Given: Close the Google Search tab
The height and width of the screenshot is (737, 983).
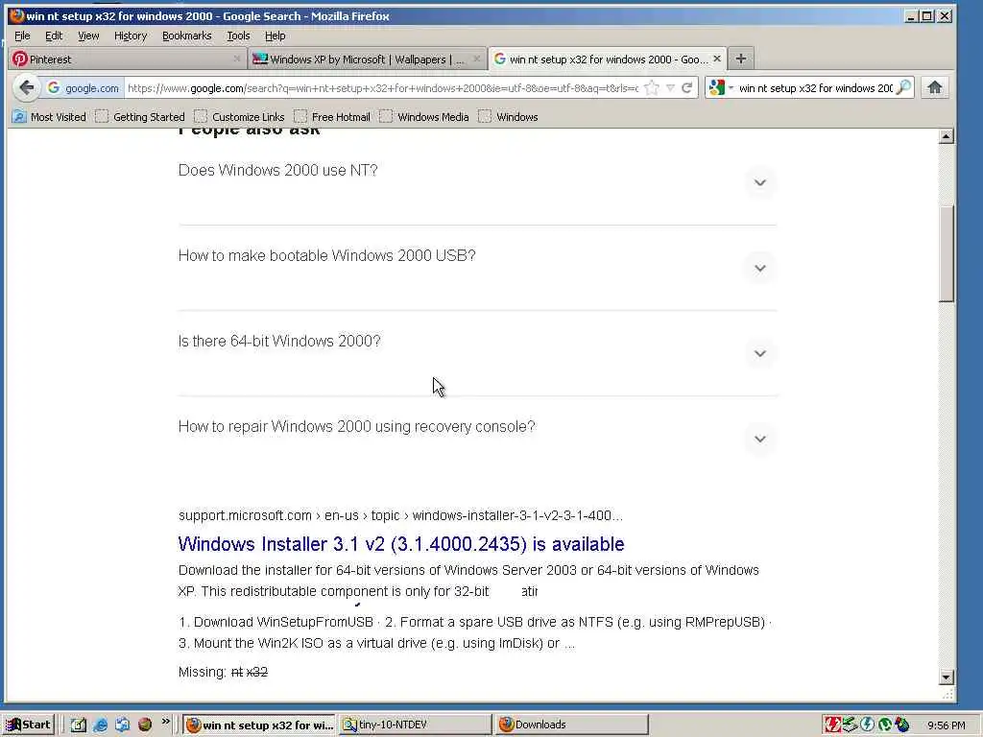Looking at the screenshot, I should coord(716,59).
